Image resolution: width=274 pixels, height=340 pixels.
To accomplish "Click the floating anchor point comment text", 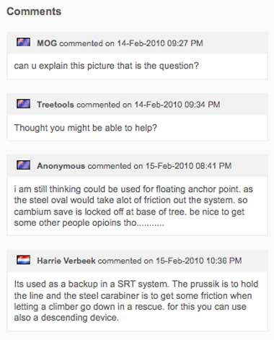I will point(133,206).
